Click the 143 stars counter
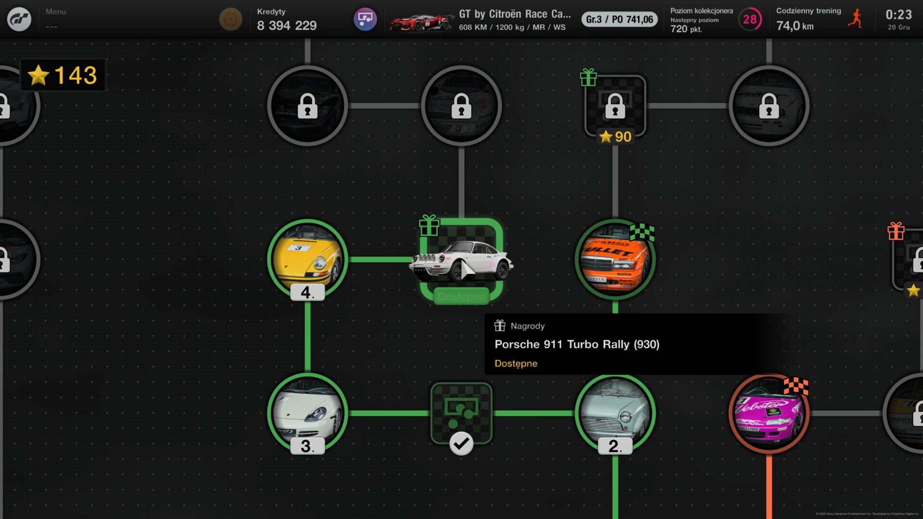Screen dimensions: 923x519 click(x=62, y=75)
